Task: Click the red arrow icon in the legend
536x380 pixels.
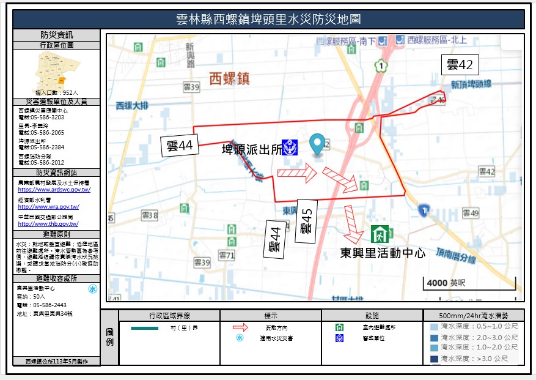Action: (240, 327)
